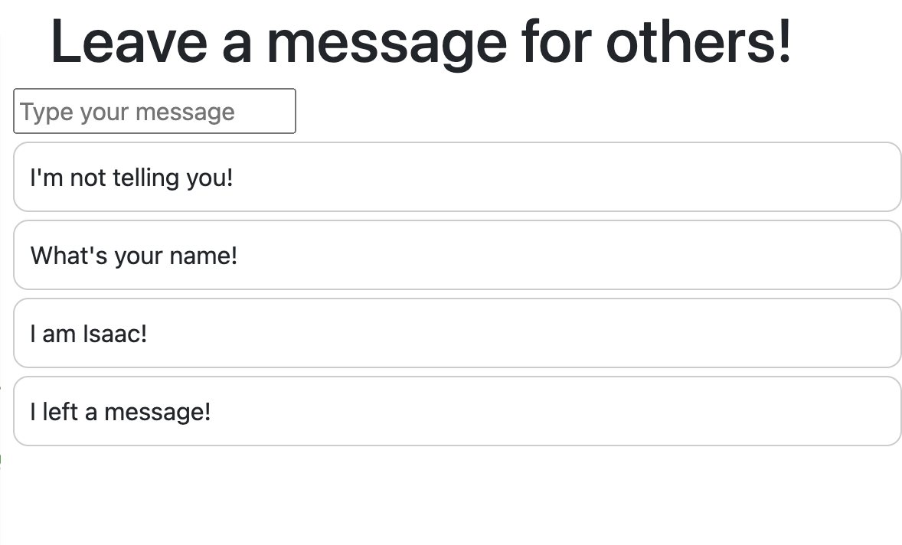The image size is (902, 545).
Task: Click the text "I'm not telling you!"
Action: point(132,178)
